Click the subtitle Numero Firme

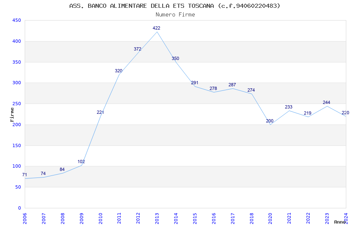[175, 15]
